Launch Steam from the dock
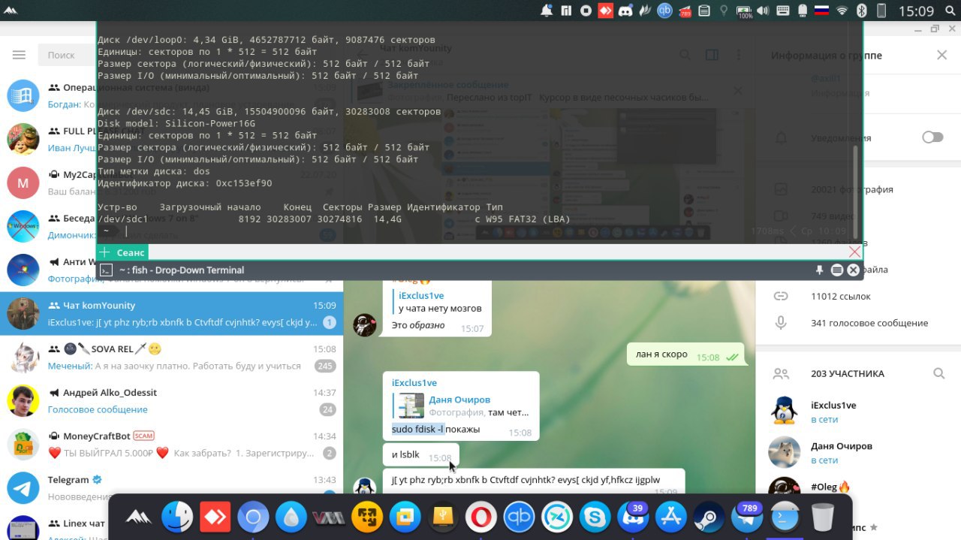Image resolution: width=961 pixels, height=540 pixels. (708, 517)
